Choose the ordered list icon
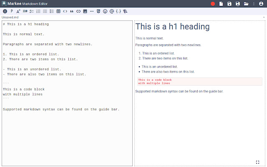Viewport: 267px width, 167px height. click(38, 11)
